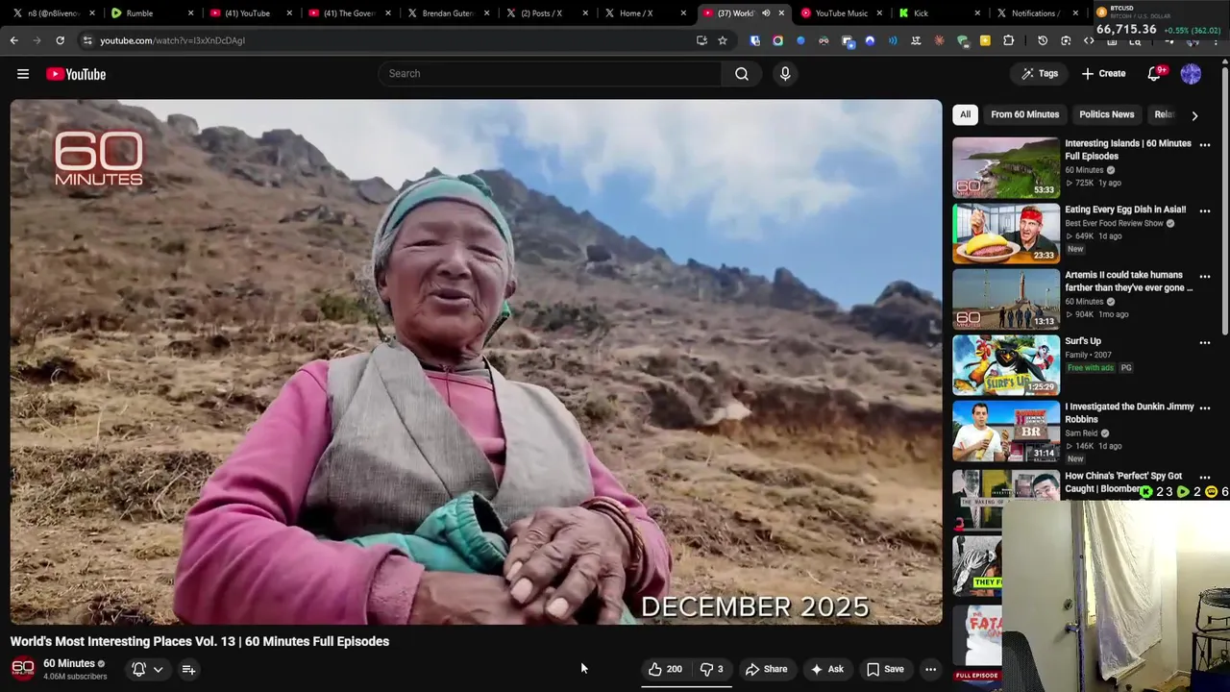Like the video with thumbs up
Image resolution: width=1230 pixels, height=692 pixels.
coord(664,669)
